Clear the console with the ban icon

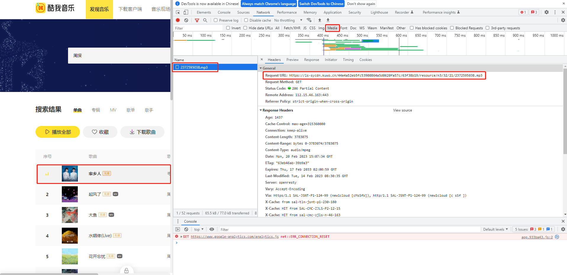(186, 229)
